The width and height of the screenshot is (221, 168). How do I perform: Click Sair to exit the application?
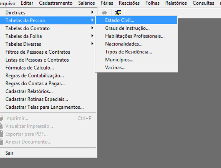(9, 153)
